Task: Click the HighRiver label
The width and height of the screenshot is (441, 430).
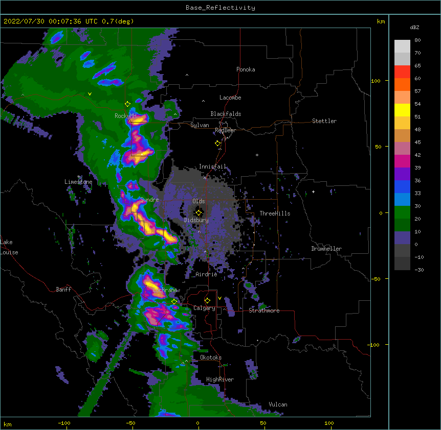Action: [x=220, y=379]
